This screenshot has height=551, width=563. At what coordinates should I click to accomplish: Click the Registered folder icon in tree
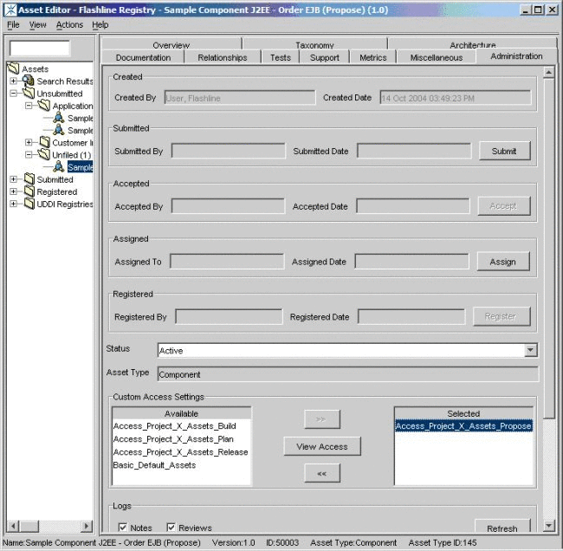(29, 191)
